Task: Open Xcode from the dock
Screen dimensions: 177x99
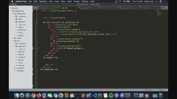Action: pyautogui.click(x=89, y=95)
